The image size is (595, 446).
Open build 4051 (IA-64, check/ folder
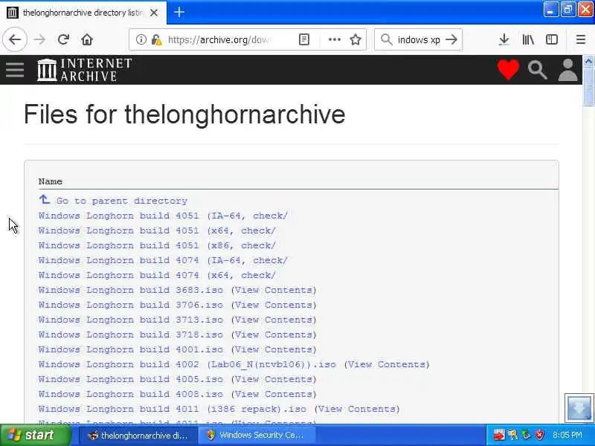pos(163,216)
